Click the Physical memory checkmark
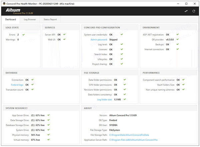 (x=48, y=135)
